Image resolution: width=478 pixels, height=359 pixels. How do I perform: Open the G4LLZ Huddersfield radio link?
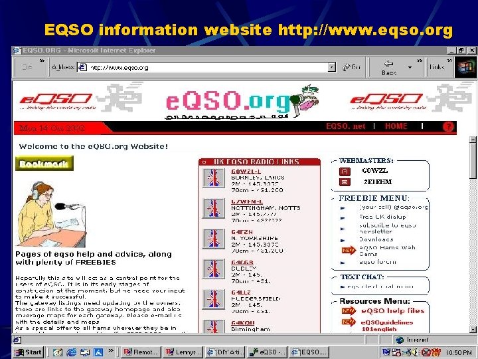tap(240, 293)
